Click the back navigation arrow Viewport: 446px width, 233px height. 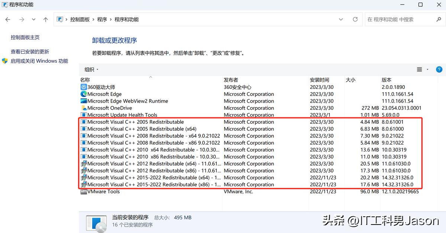tap(7, 19)
